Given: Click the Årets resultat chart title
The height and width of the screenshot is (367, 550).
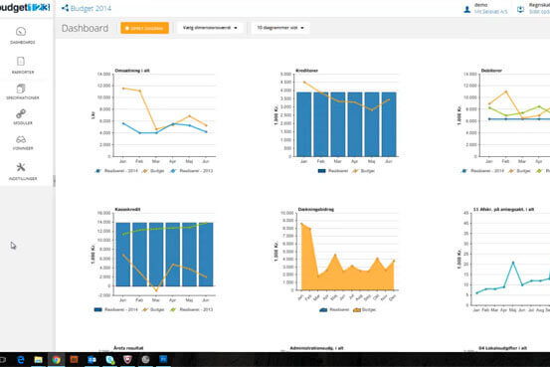Looking at the screenshot, I should point(128,348).
